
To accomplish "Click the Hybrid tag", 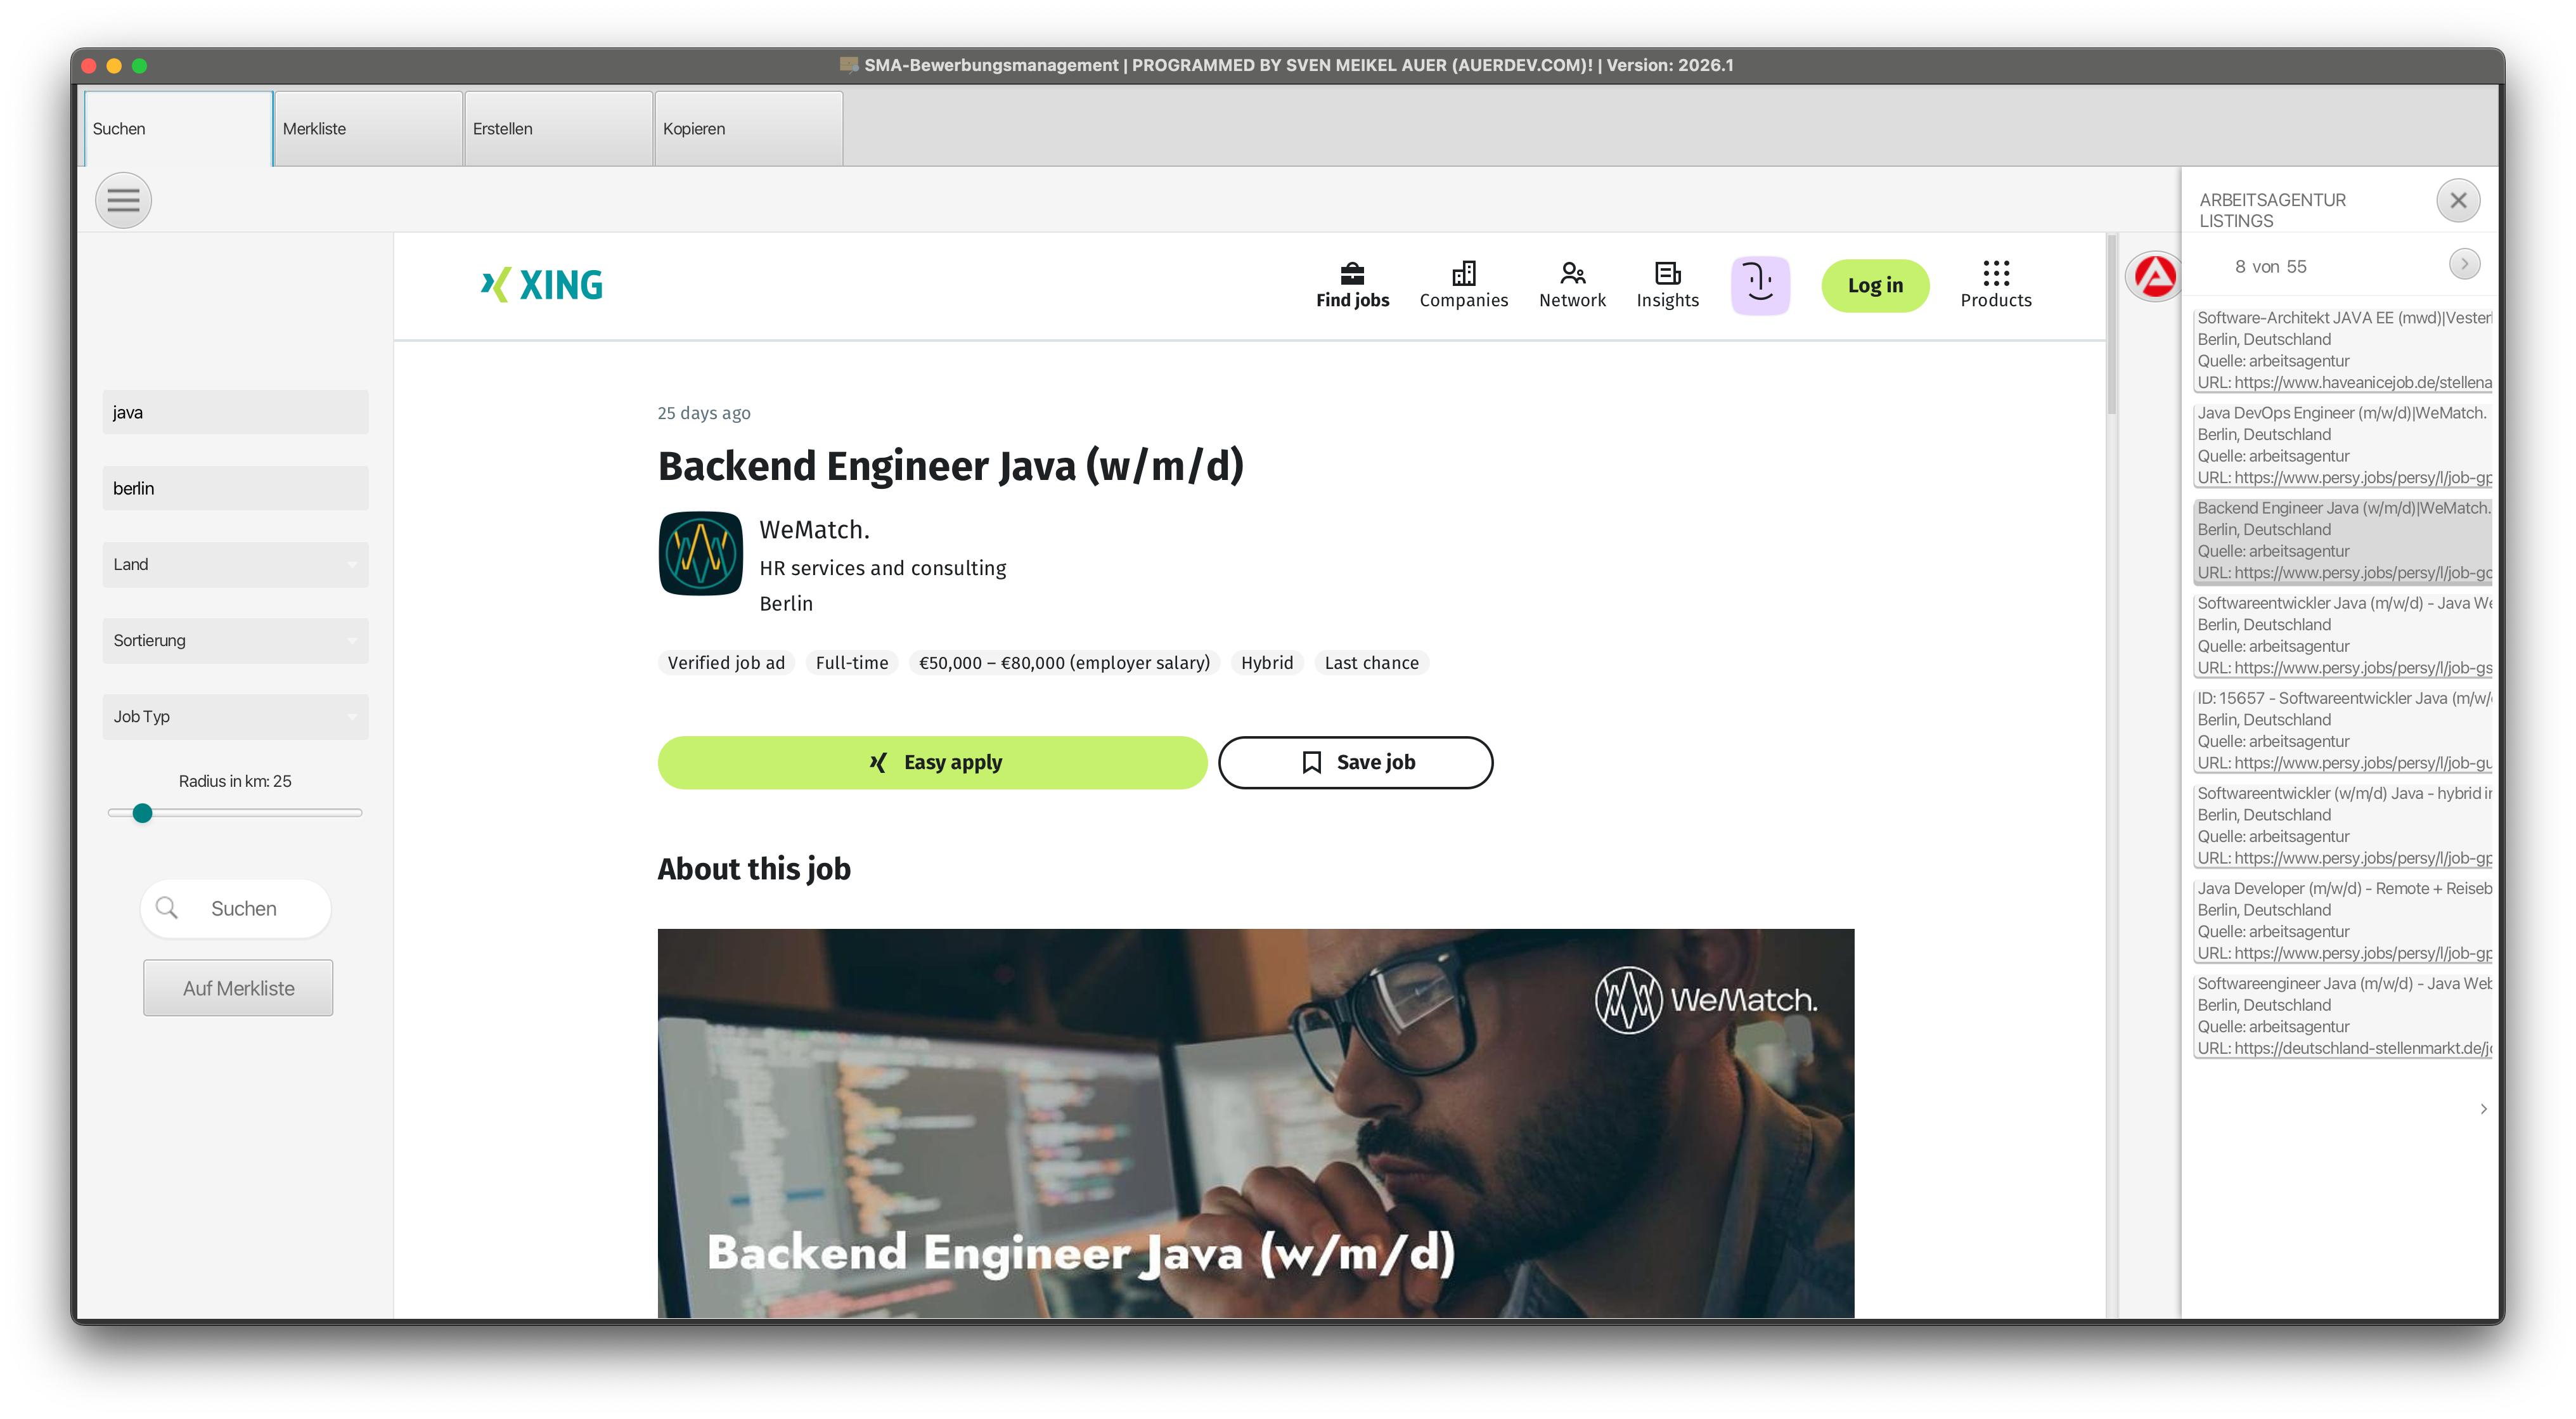I will (1266, 662).
